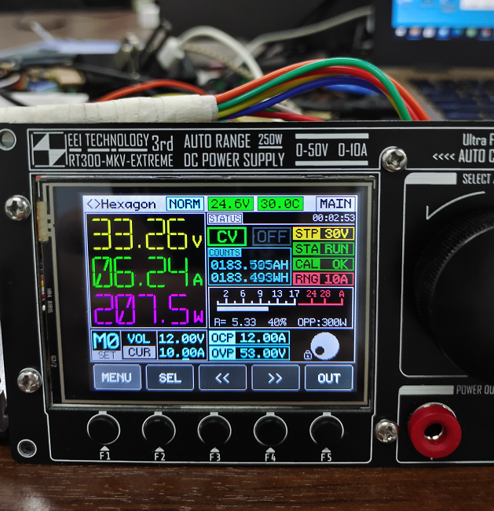Tap the EEI Technology logo emblem
Screen dimensions: 494x511
pyautogui.click(x=49, y=149)
